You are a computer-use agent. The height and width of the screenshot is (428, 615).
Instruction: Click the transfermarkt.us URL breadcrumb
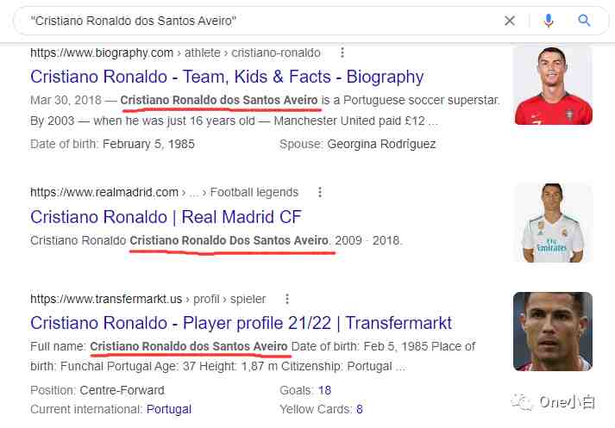(x=147, y=299)
